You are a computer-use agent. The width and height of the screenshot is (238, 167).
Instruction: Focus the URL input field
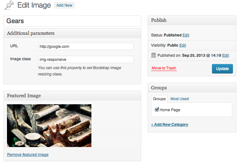(x=86, y=47)
